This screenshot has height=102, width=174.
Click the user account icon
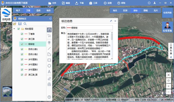[154, 3]
